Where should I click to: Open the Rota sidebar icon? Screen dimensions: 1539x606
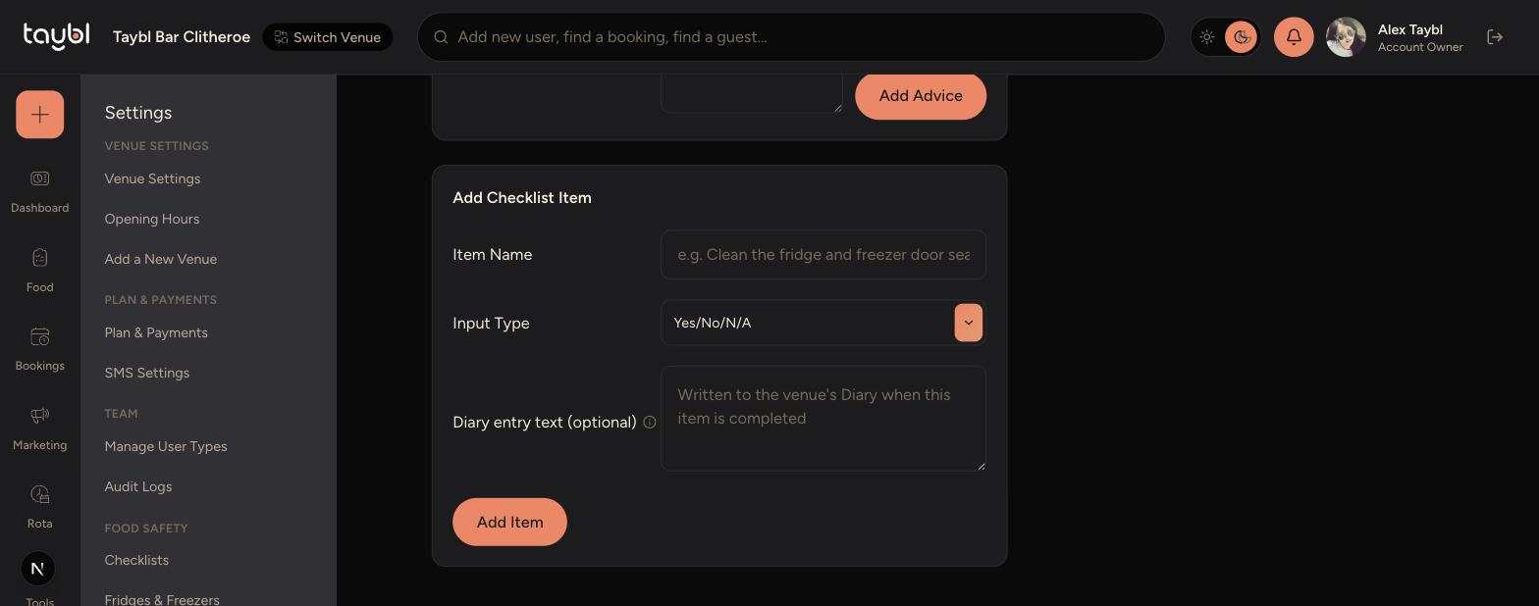(x=39, y=494)
